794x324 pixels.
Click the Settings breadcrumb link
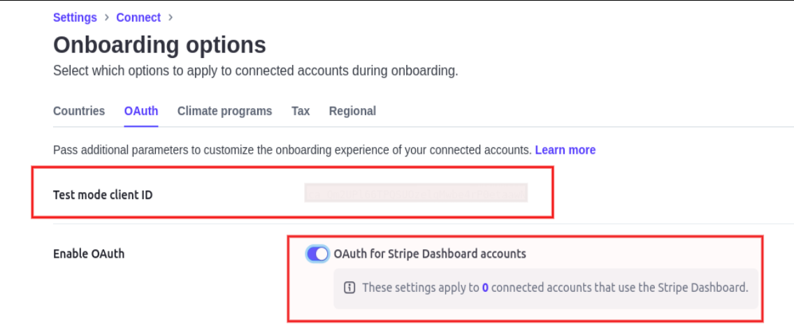click(x=75, y=17)
